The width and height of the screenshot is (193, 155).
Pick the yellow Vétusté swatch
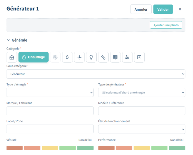pyautogui.click(x=50, y=148)
